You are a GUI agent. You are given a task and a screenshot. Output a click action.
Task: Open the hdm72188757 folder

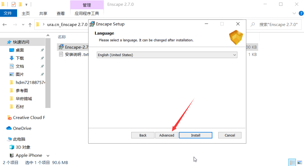(30, 83)
